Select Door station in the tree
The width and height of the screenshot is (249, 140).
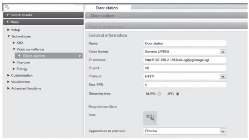[x=34, y=56]
